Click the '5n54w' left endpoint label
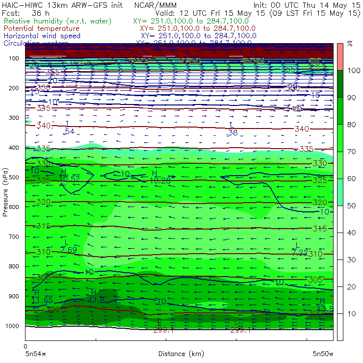This screenshot has height=363, width=363. [x=36, y=354]
